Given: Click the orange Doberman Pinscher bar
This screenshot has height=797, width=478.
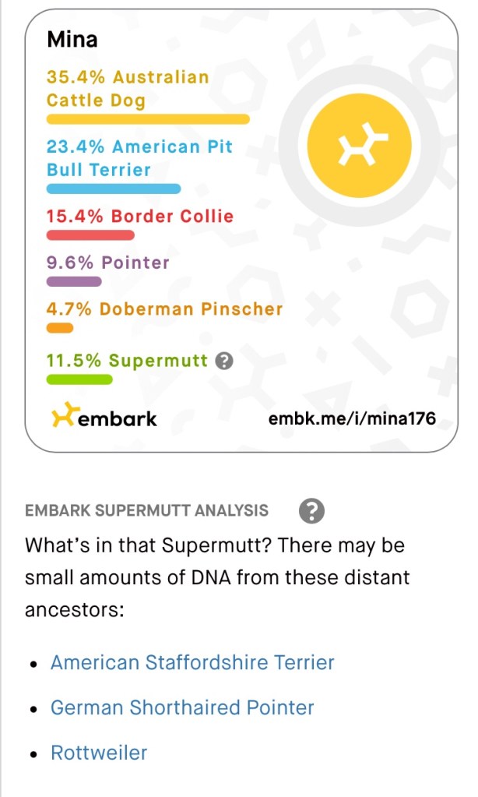Looking at the screenshot, I should [60, 328].
